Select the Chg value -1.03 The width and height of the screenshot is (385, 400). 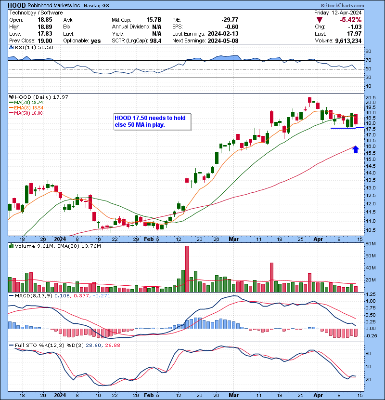point(355,27)
